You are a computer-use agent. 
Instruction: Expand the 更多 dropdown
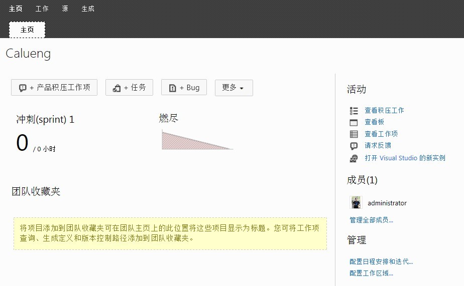pos(234,88)
